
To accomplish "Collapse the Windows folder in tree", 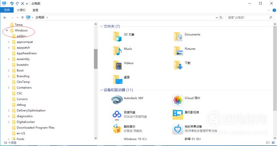I will click(x=7, y=30).
